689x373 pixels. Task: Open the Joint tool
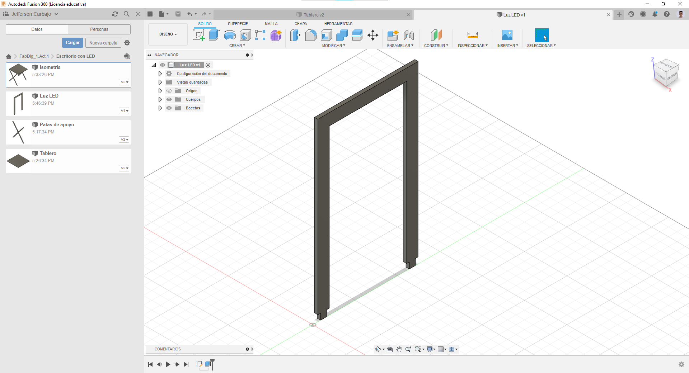pos(409,35)
